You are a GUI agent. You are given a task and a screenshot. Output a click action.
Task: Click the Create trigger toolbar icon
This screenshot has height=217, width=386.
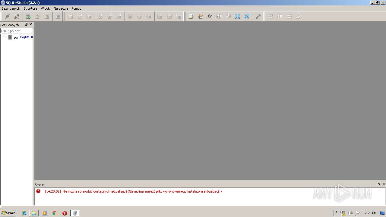[x=130, y=16]
